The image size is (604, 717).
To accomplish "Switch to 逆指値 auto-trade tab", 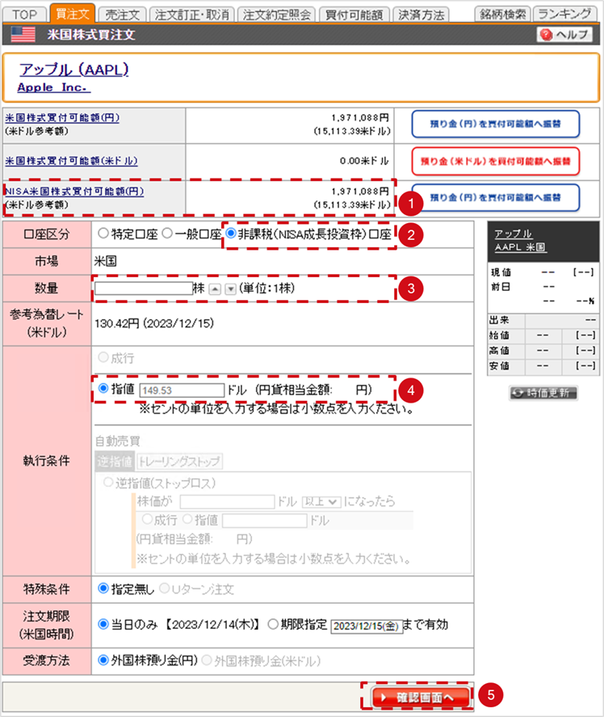I will [115, 461].
